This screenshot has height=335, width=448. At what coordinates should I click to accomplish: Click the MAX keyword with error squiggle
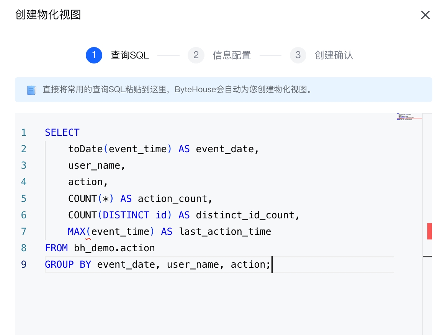pos(77,232)
